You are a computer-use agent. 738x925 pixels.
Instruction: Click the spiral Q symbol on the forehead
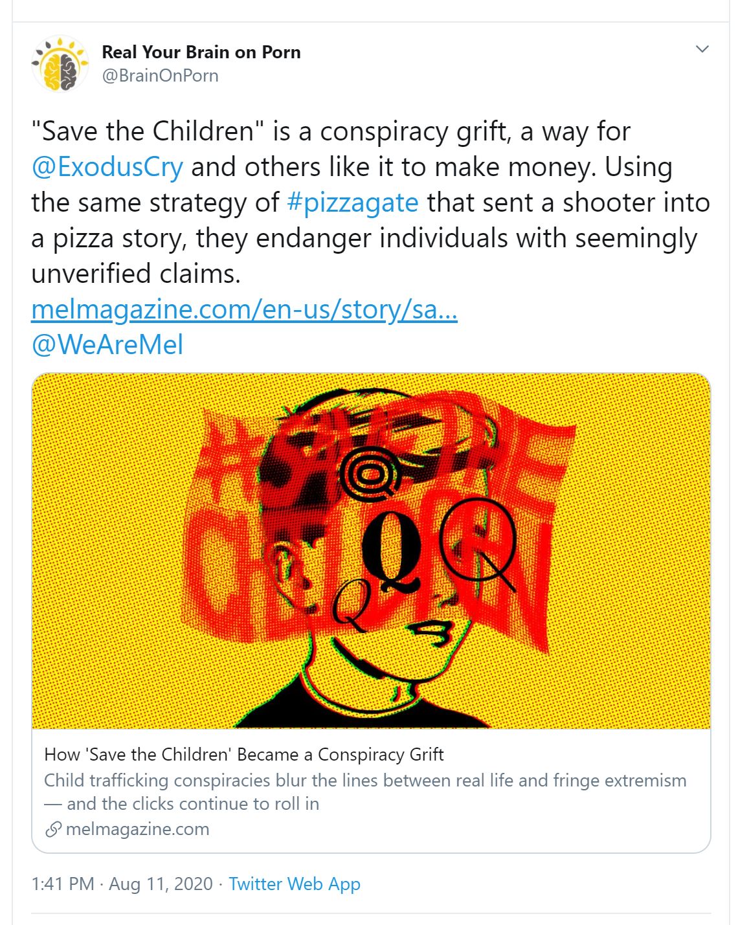point(370,476)
